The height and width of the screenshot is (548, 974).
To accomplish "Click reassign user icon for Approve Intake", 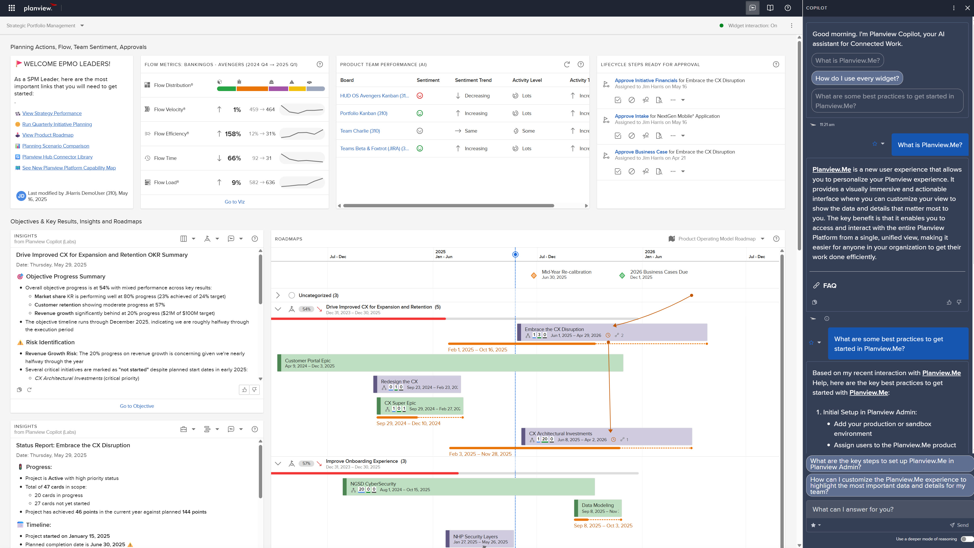I will (x=646, y=136).
